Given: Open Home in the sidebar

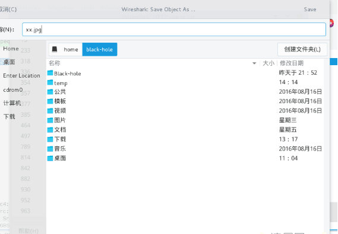Looking at the screenshot, I should tap(11, 49).
